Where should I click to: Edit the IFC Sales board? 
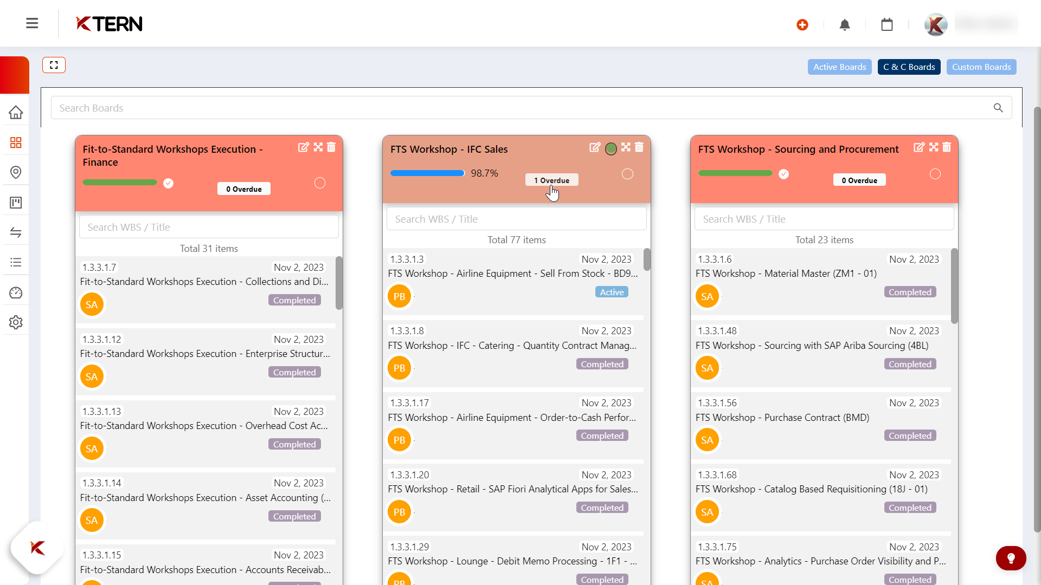coord(595,147)
